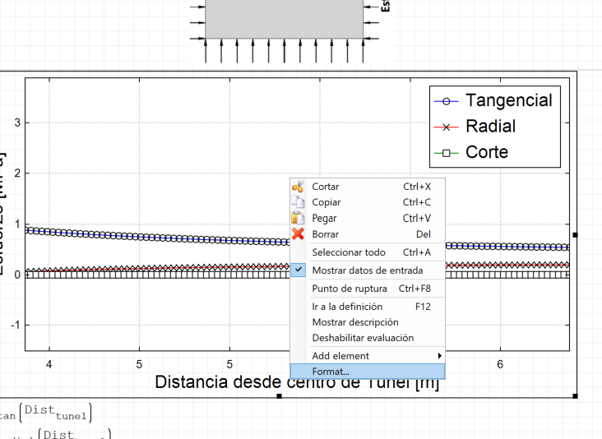Click the Pegar clipboard icon
The image size is (602, 439).
(298, 219)
